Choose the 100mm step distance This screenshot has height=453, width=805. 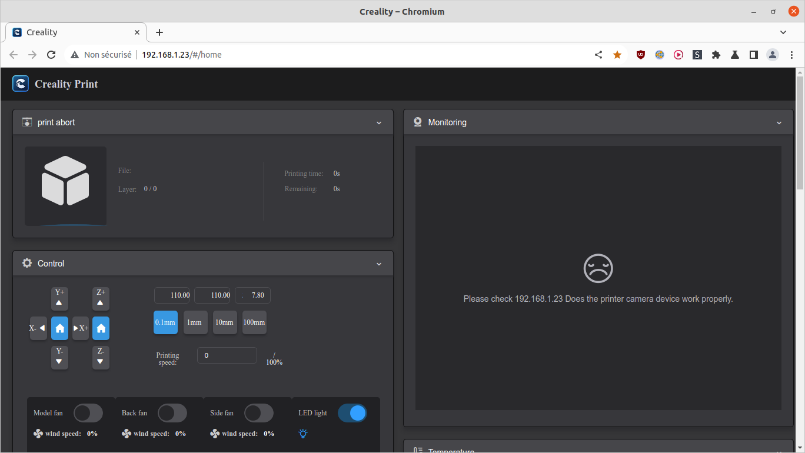point(254,322)
